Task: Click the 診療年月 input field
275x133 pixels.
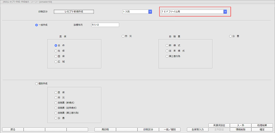Action: [105, 25]
